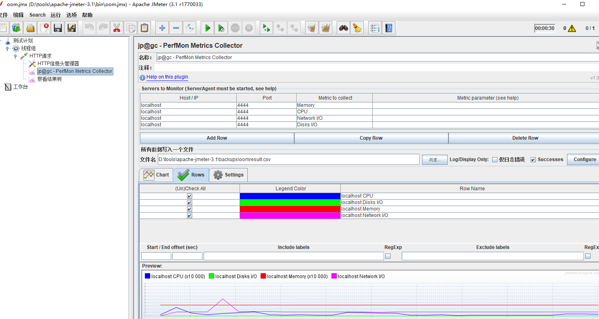Start the test with green play icon
Image resolution: width=599 pixels, height=319 pixels.
coord(208,28)
